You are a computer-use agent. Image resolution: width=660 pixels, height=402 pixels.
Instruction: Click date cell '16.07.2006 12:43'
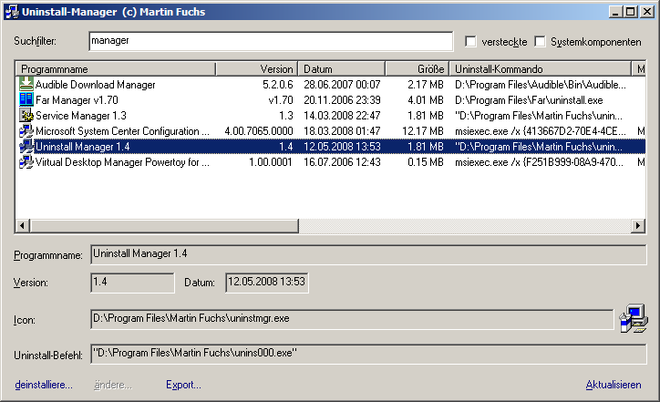(342, 162)
